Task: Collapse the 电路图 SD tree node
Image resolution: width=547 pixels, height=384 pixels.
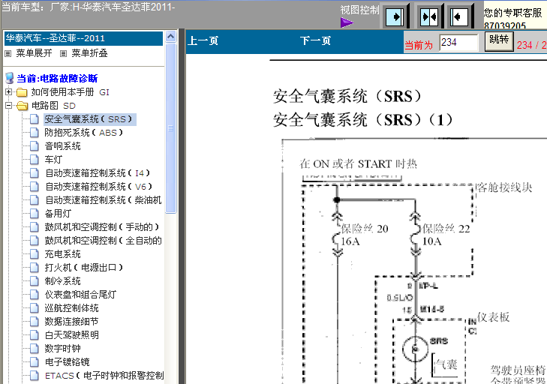Action: tap(9, 106)
